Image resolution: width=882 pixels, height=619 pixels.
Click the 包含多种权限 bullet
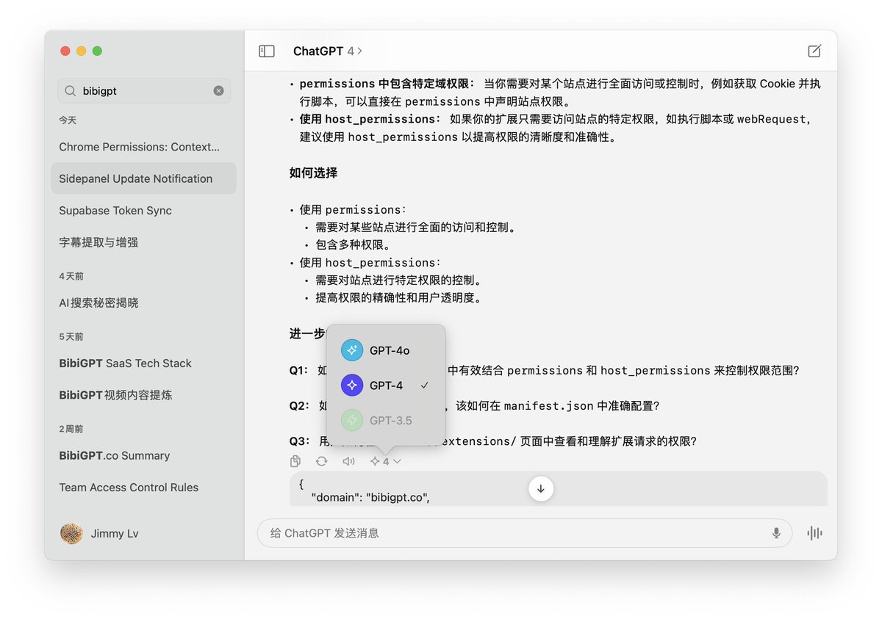coord(353,245)
